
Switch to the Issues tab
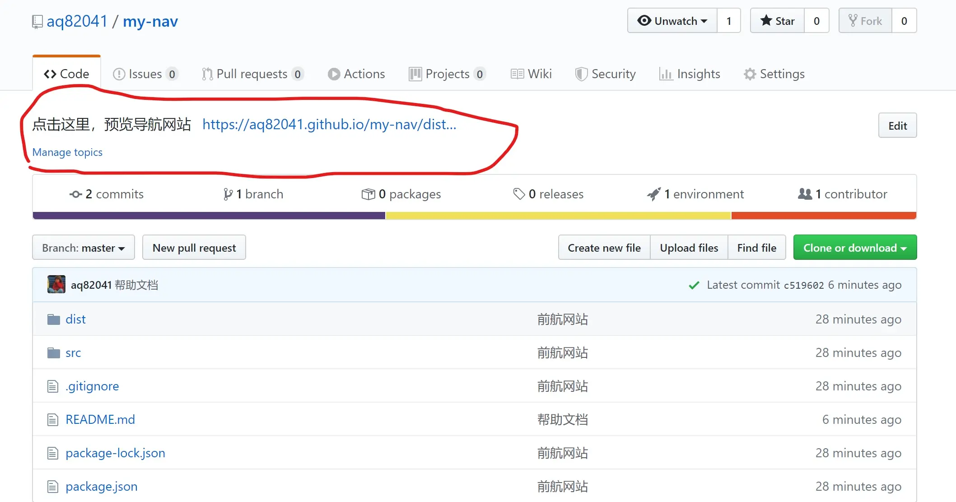(145, 74)
